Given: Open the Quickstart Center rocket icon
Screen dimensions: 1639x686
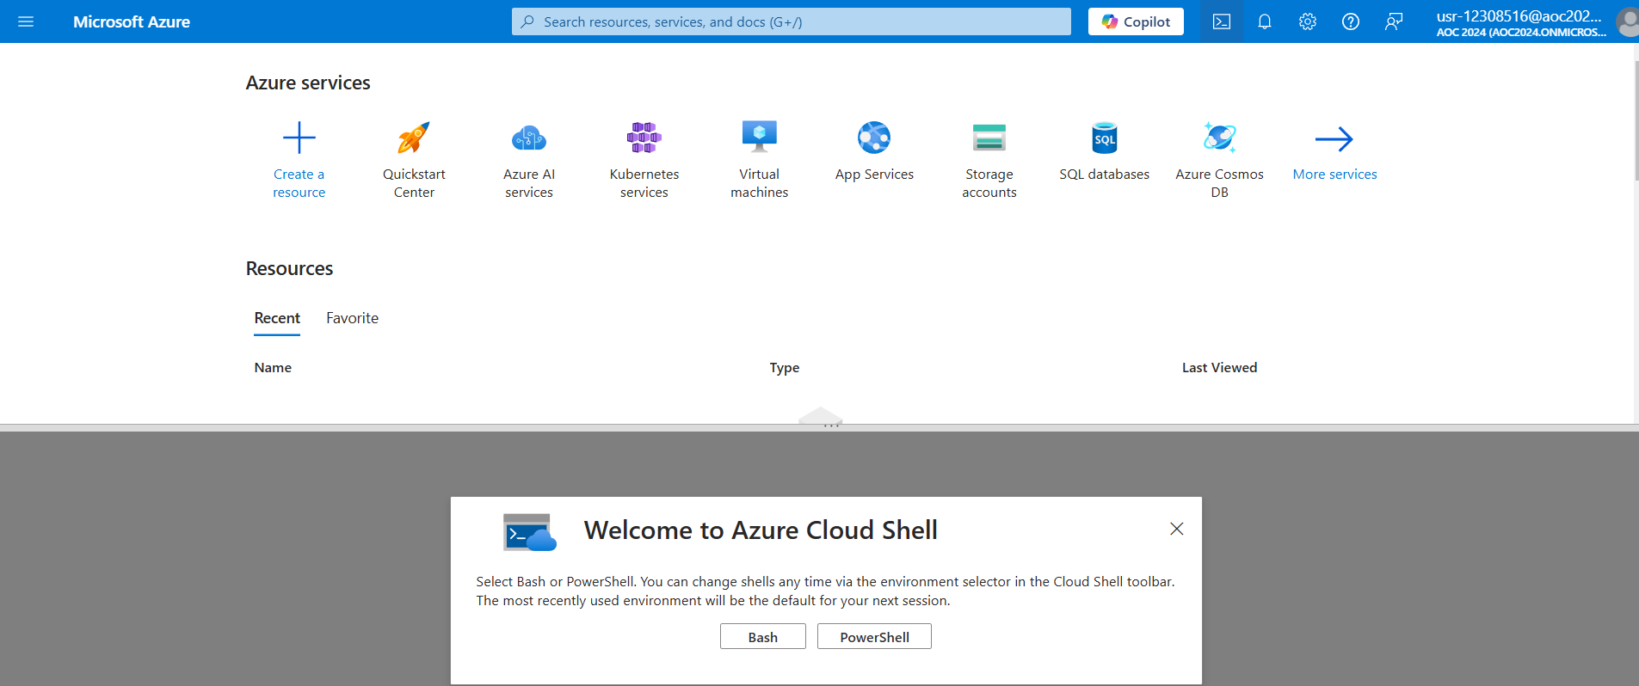Looking at the screenshot, I should point(414,138).
